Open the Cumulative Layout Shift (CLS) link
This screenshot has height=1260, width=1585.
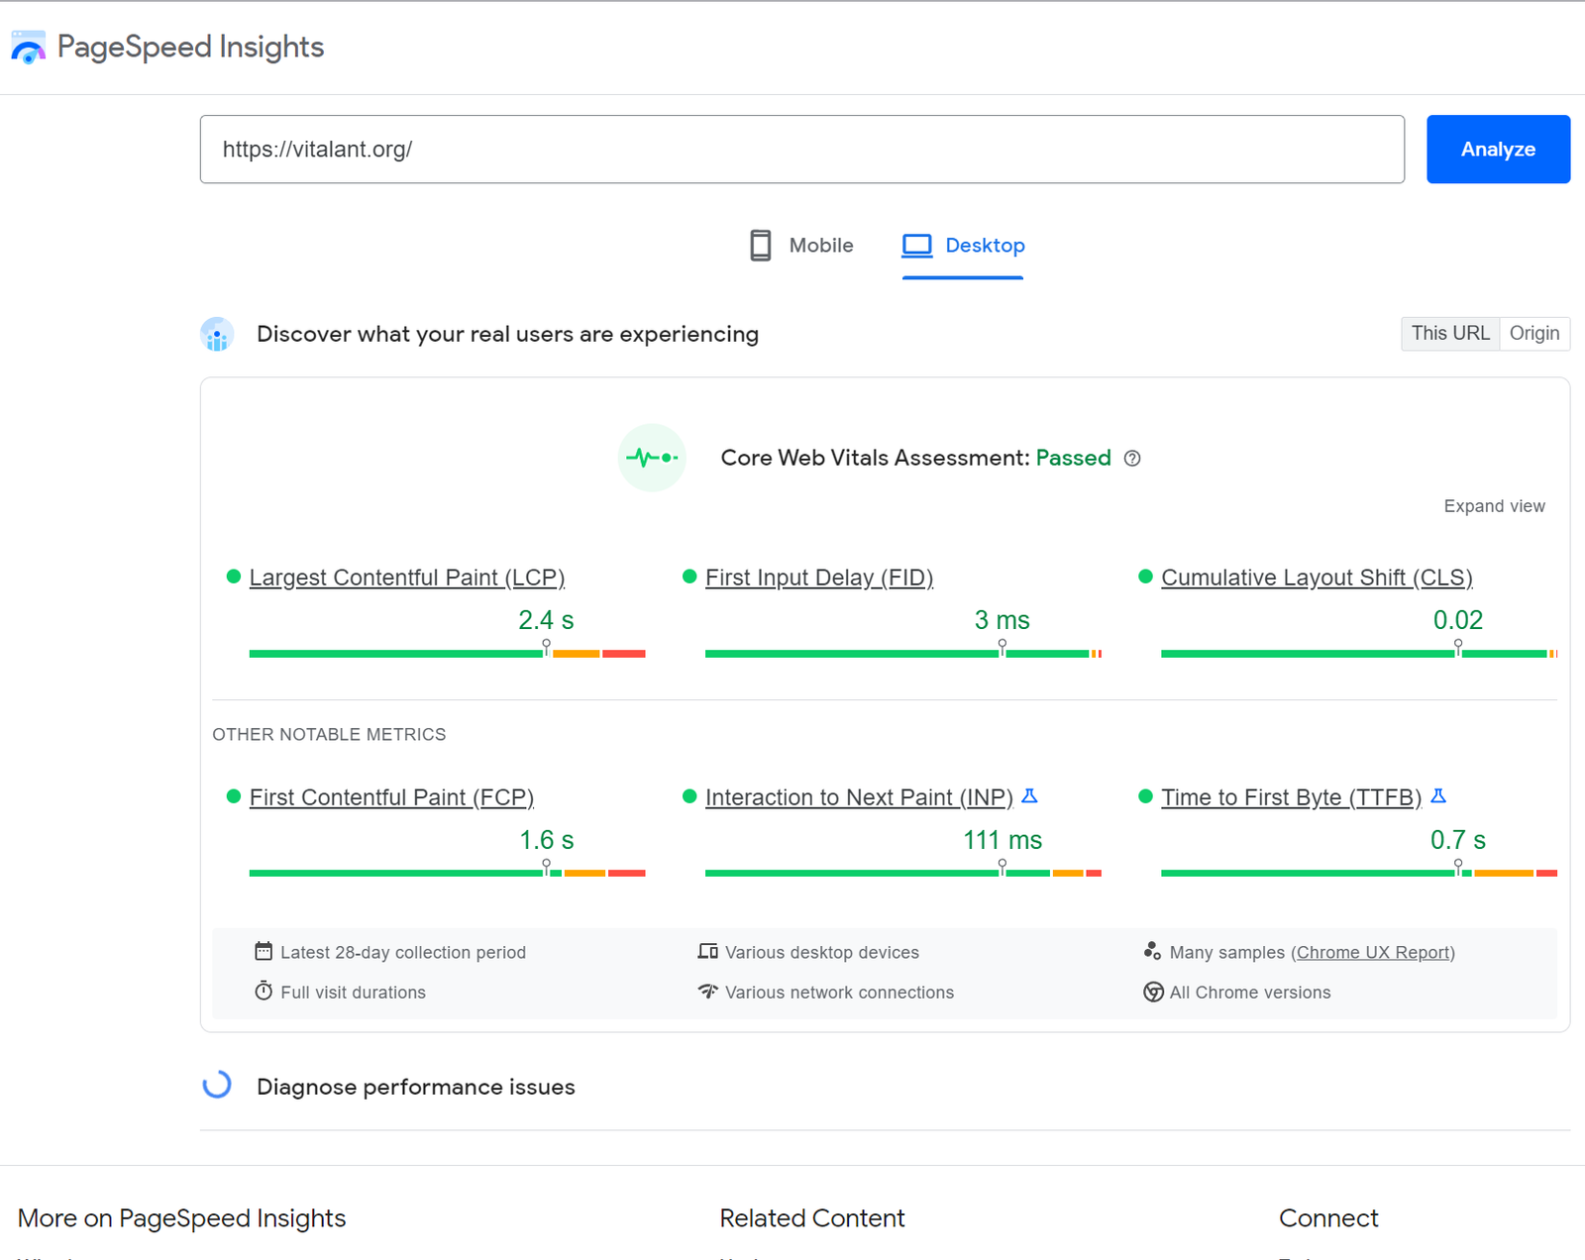click(1317, 577)
